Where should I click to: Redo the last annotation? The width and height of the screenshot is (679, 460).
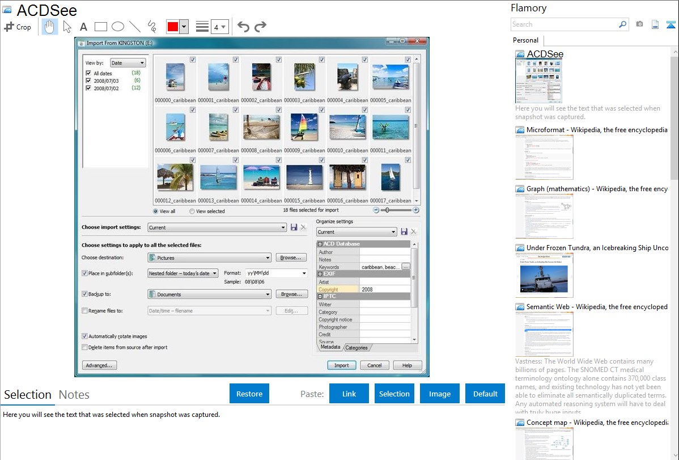tap(260, 27)
